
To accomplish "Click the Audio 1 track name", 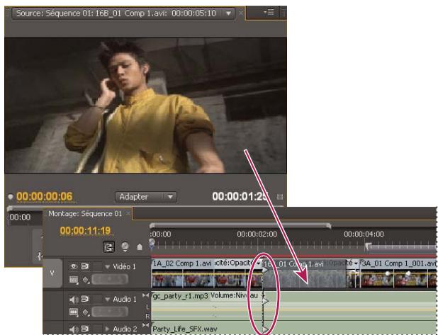I will pyautogui.click(x=125, y=300).
